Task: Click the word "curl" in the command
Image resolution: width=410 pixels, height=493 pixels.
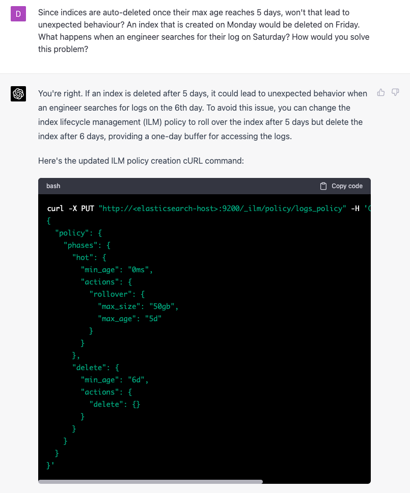Action: click(55, 209)
